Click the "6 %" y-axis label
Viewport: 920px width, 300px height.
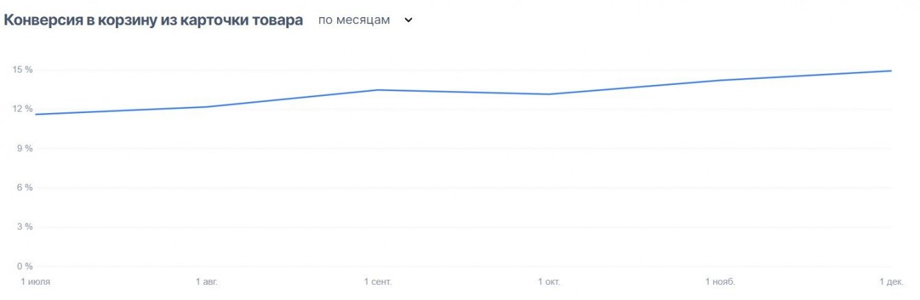click(24, 188)
